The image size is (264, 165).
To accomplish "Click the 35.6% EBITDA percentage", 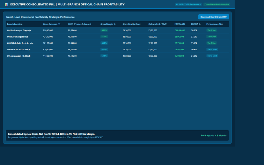I will click(194, 43).
